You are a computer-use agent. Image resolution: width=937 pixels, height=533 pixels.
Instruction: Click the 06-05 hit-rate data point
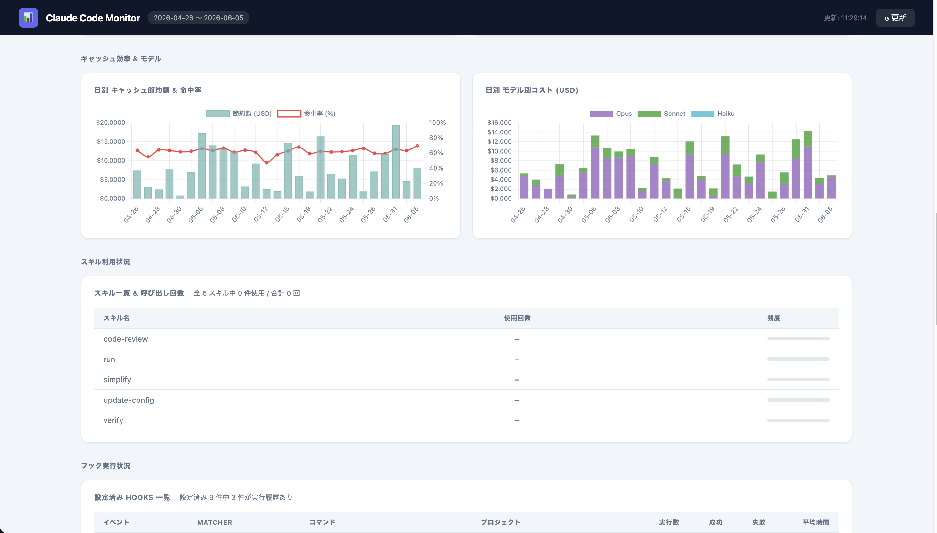pyautogui.click(x=417, y=146)
